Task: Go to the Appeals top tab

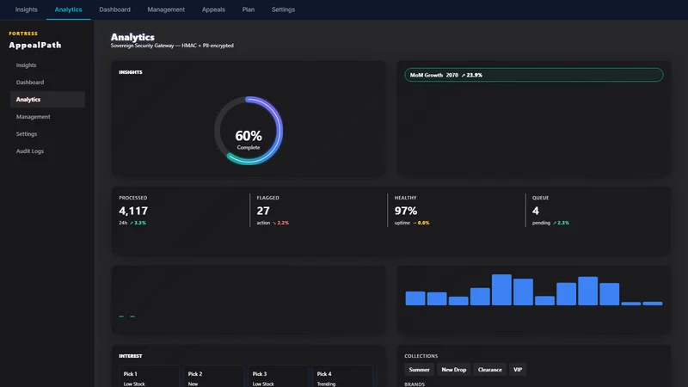Action: click(x=213, y=9)
